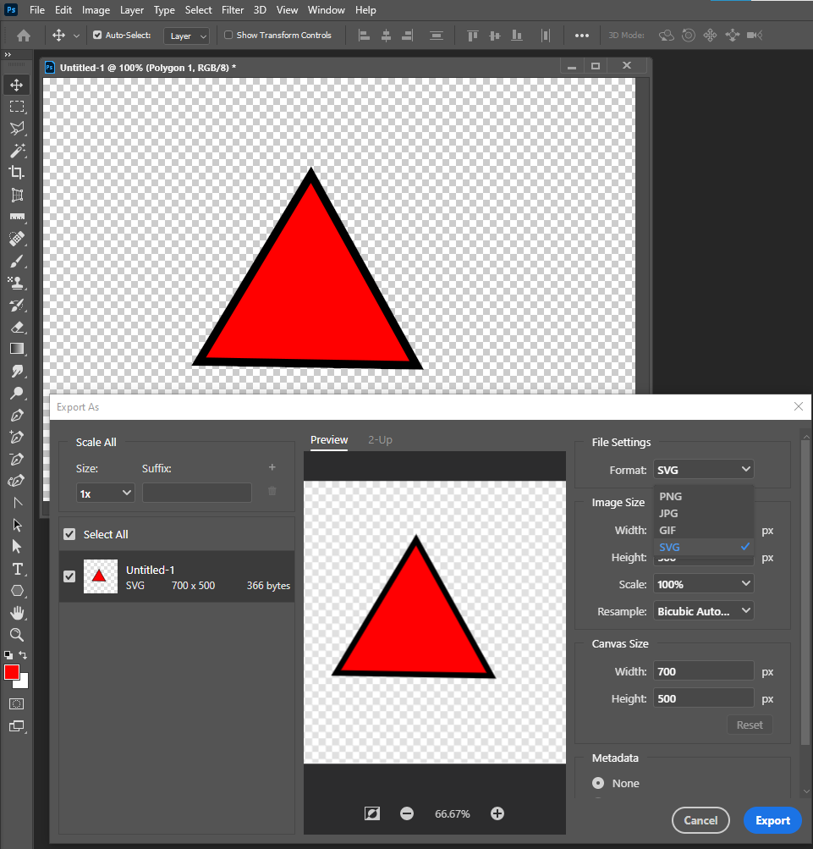The height and width of the screenshot is (849, 813).
Task: Open the Scale percentage dropdown
Action: (x=703, y=583)
